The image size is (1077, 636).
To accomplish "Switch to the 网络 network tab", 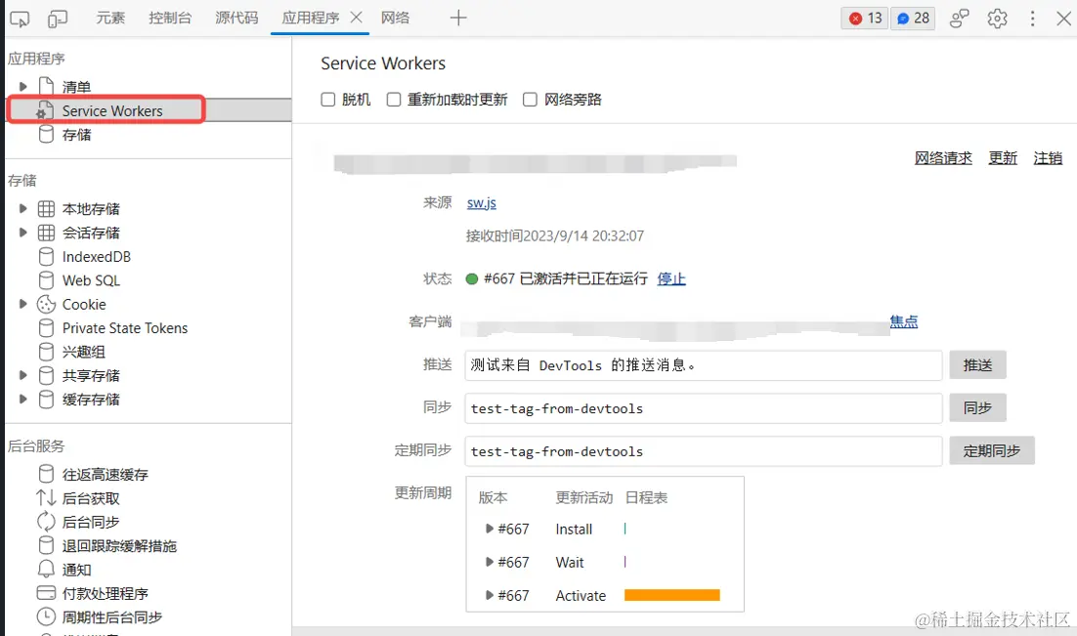I will pyautogui.click(x=396, y=17).
